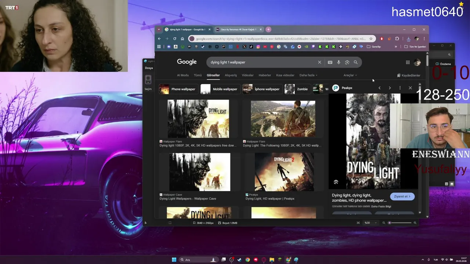Open Steam bookmark in bookmarks bar
Image resolution: width=470 pixels, height=264 pixels.
(203, 47)
